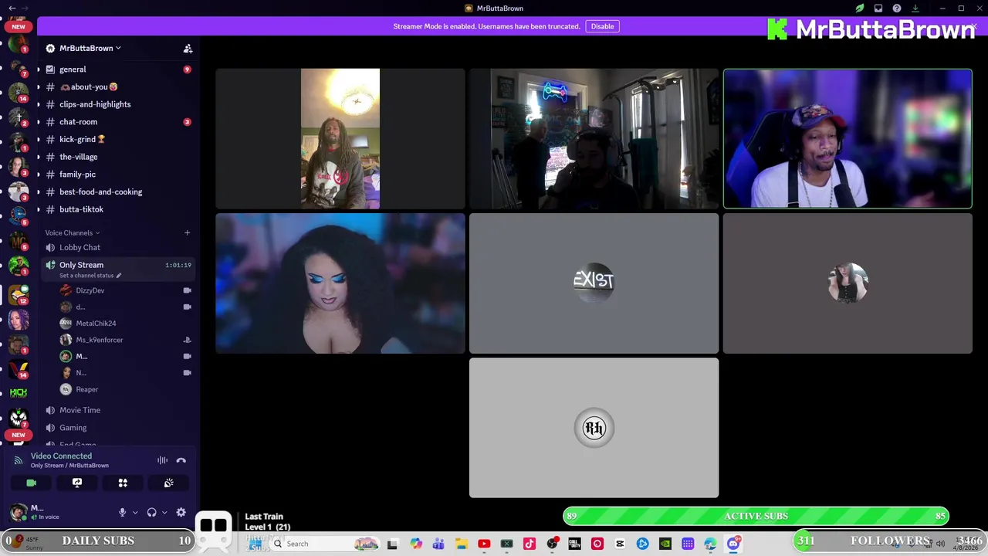Image resolution: width=988 pixels, height=556 pixels.
Task: Join the Lobby Chat voice channel
Action: (x=116, y=247)
